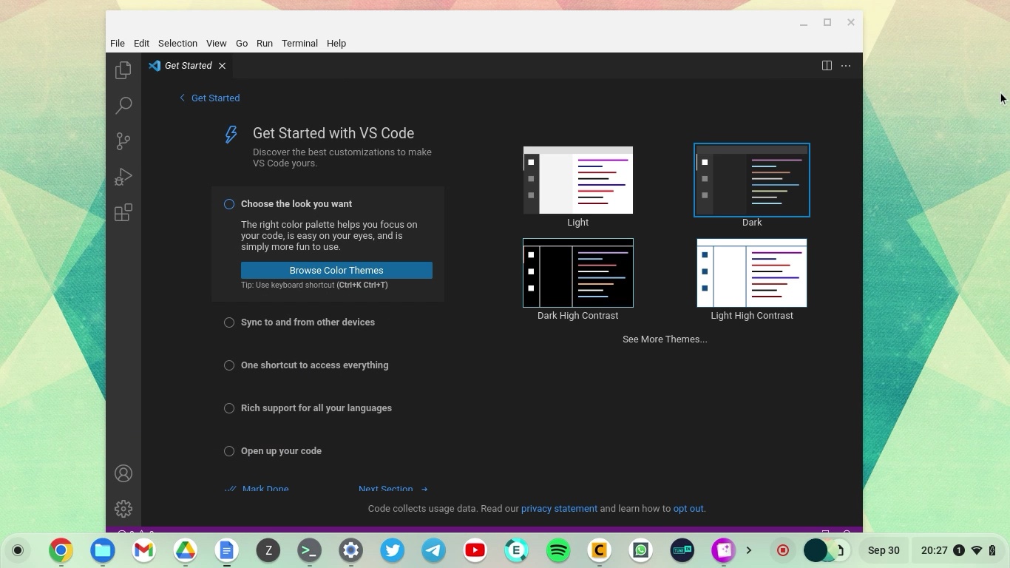The image size is (1010, 568).
Task: Open Spotify from the shelf
Action: (558, 550)
